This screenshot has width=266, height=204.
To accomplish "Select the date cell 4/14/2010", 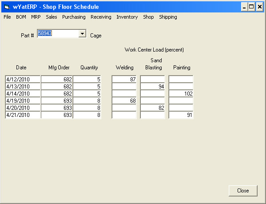I will click(x=23, y=93).
